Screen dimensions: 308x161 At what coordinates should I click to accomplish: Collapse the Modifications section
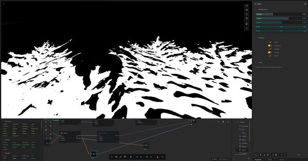[x=256, y=9]
